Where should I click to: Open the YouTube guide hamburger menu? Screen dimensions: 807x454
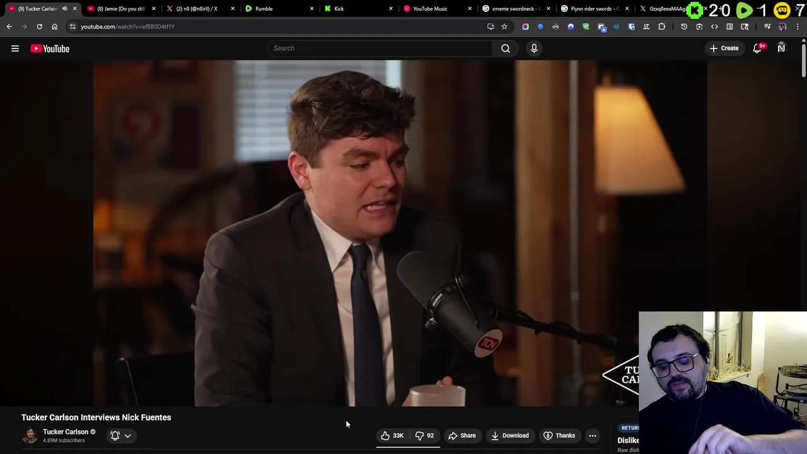click(x=15, y=49)
